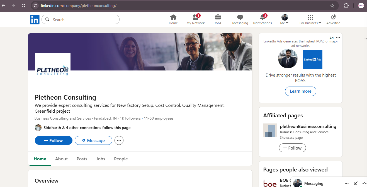The image size is (367, 187).
Task: Expand the Messaging overlay chevron
Action: pos(364,183)
